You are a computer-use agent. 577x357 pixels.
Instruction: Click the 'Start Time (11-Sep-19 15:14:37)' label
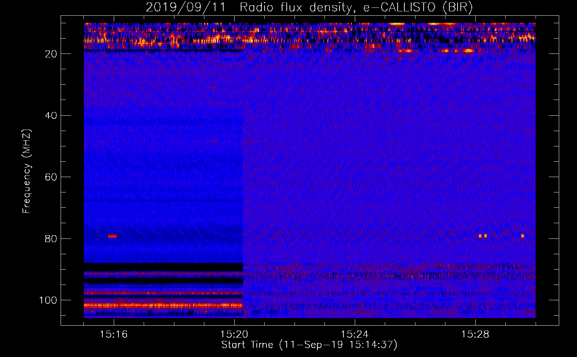tap(309, 345)
